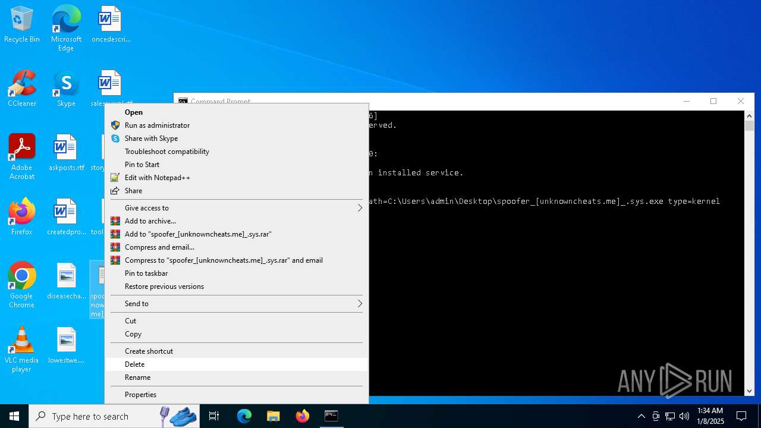Choose Add to archive...
This screenshot has width=761, height=428.
pos(236,221)
